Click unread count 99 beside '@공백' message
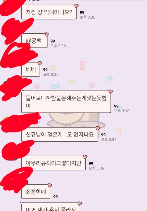The image size is (147, 211). pos(53,41)
